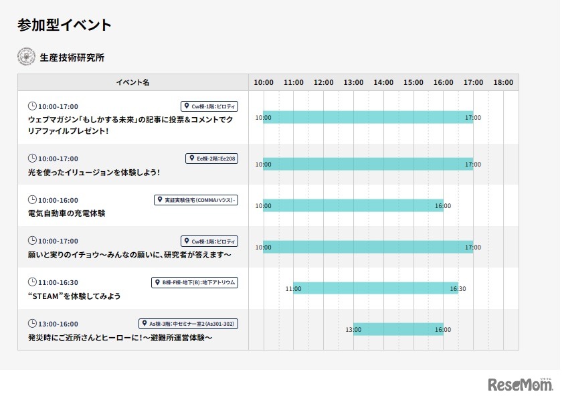The image size is (562, 400).
Task: Open the 電気自動車の充電体験 event
Action: [66, 213]
